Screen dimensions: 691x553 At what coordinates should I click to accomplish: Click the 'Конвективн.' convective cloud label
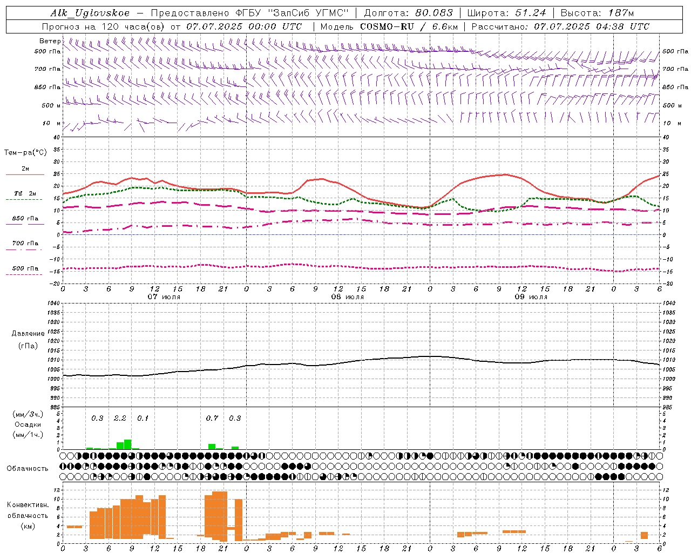28,505
